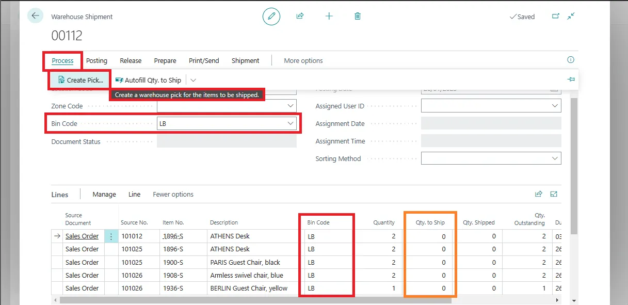This screenshot has height=305, width=628.
Task: Click the Qty. Outstanding column header
Action: click(530, 219)
